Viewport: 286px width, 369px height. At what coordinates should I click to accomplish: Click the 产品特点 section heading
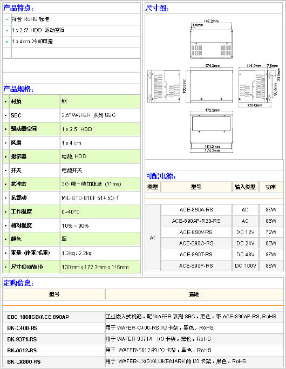pyautogui.click(x=18, y=8)
